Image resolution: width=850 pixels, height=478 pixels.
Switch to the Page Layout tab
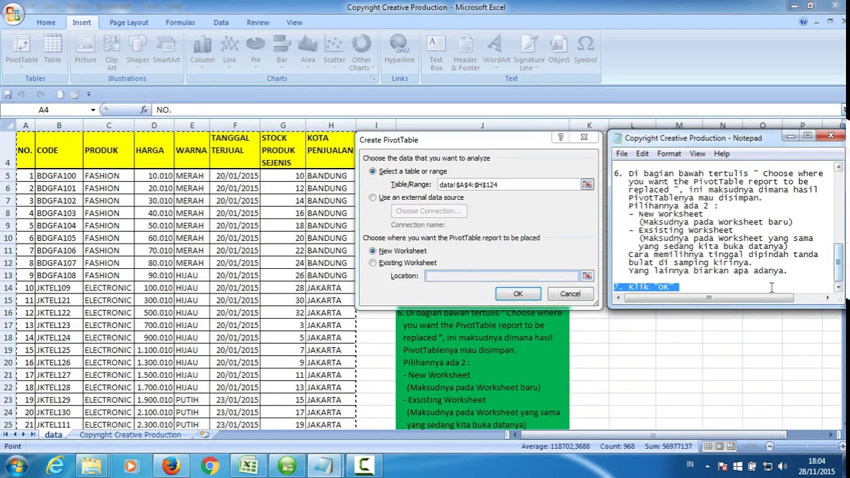point(129,23)
